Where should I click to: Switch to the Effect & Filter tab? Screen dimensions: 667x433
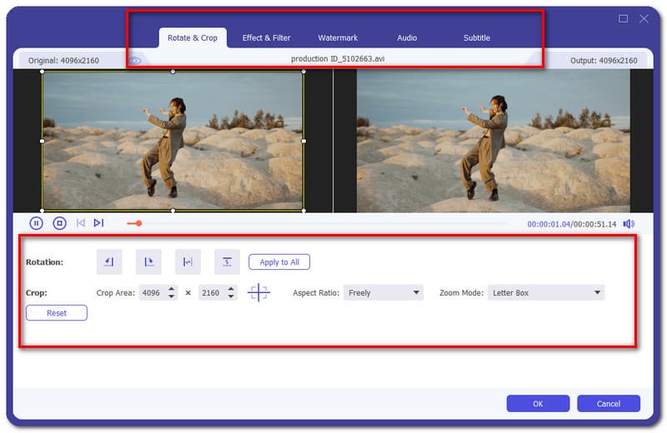pos(266,37)
